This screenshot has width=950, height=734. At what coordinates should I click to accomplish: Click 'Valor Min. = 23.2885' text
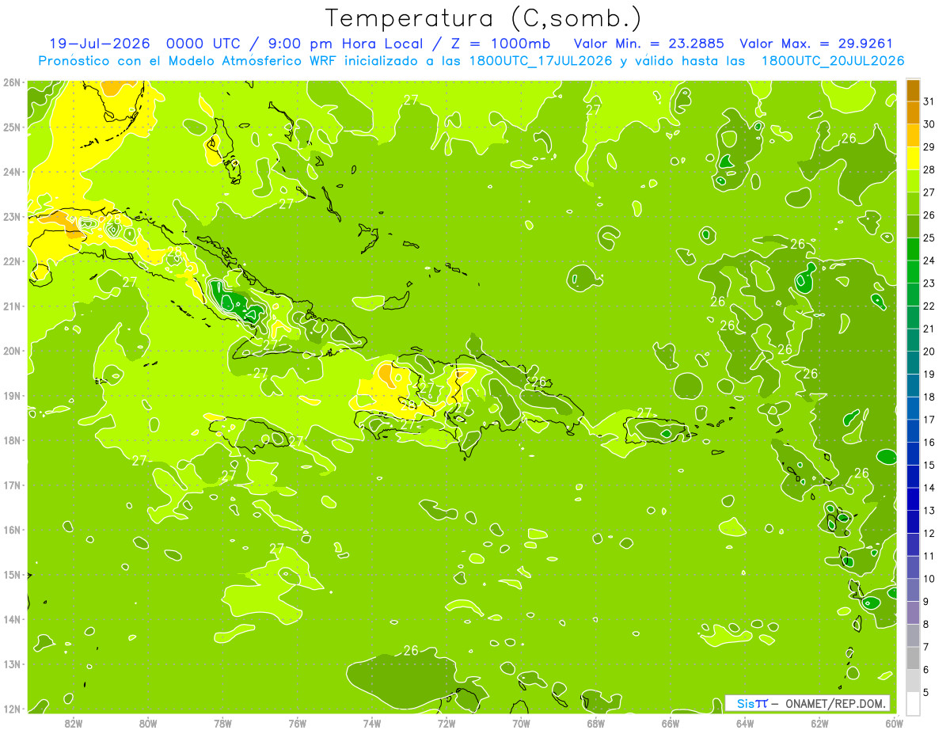[650, 44]
